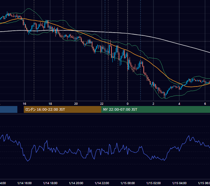Click the 1/14 18:00 date label
210x186 pixels.
point(50,183)
